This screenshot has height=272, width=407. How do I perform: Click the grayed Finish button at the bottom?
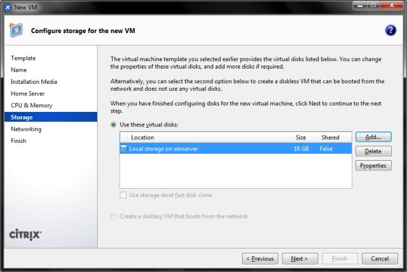click(340, 259)
